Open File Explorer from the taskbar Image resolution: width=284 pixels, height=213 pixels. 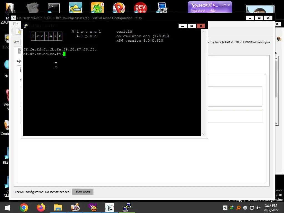58,207
